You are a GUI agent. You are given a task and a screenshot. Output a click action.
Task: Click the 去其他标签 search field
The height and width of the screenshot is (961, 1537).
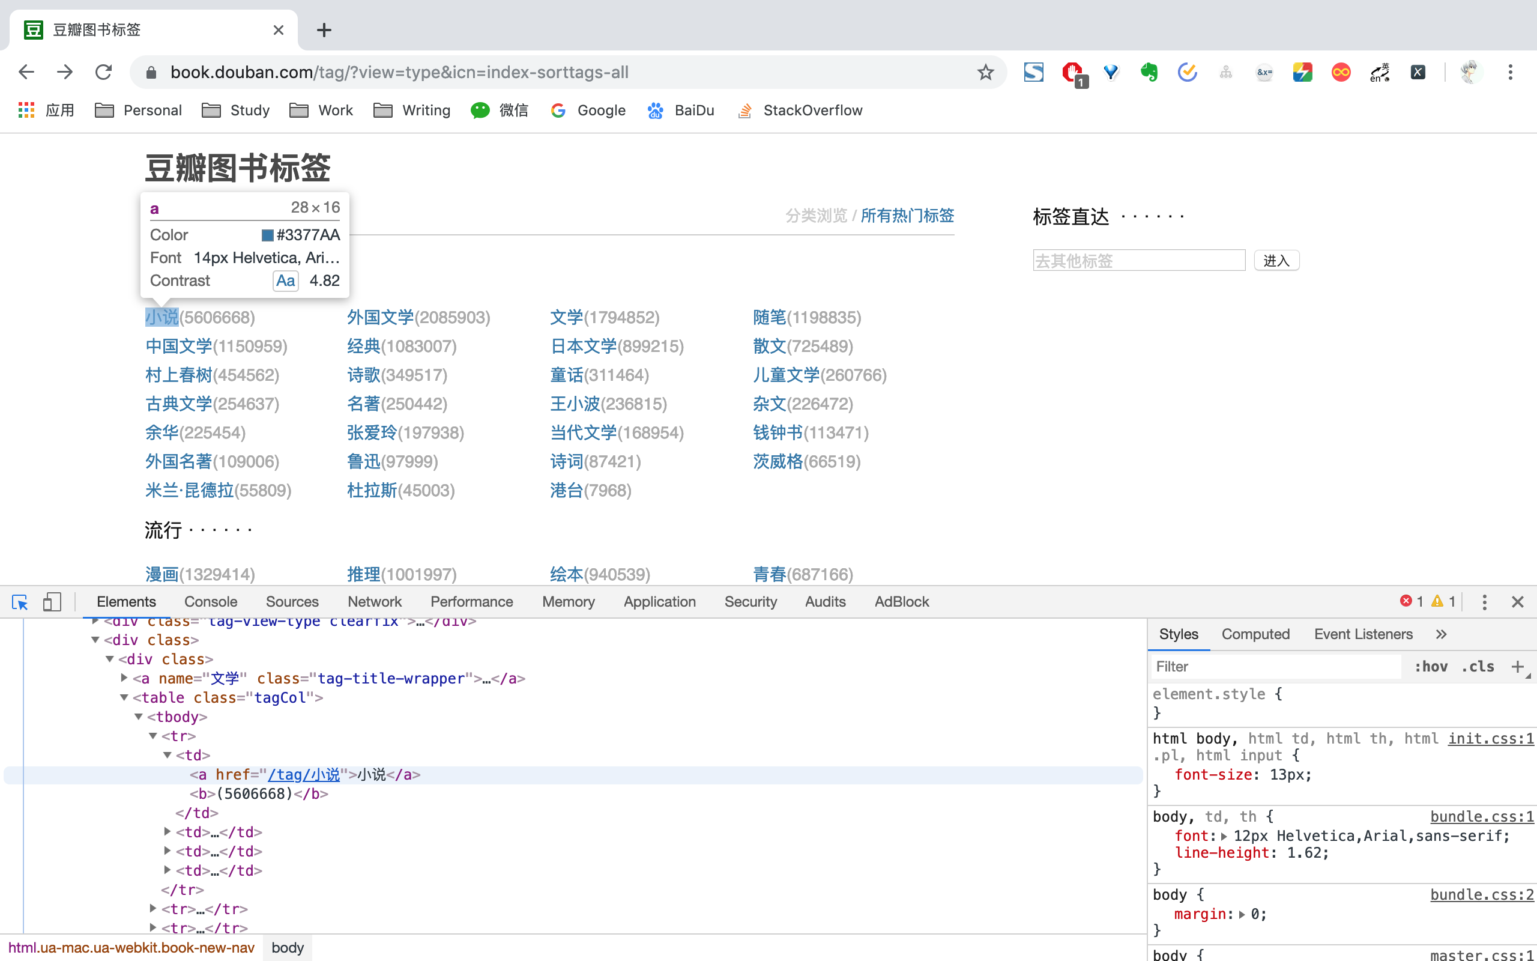(1138, 261)
